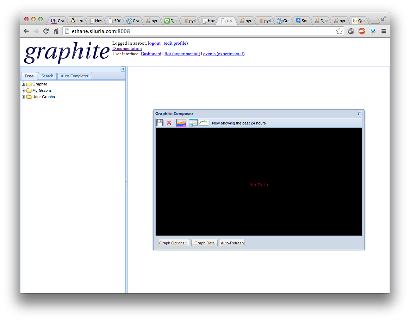The height and width of the screenshot is (321, 410).
Task: Switch to the Que browser tab
Action: [359, 21]
